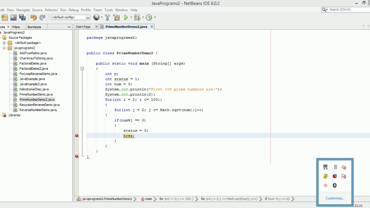Click the editor tabs scroll-left arrow
The image size is (370, 208).
tap(363, 26)
